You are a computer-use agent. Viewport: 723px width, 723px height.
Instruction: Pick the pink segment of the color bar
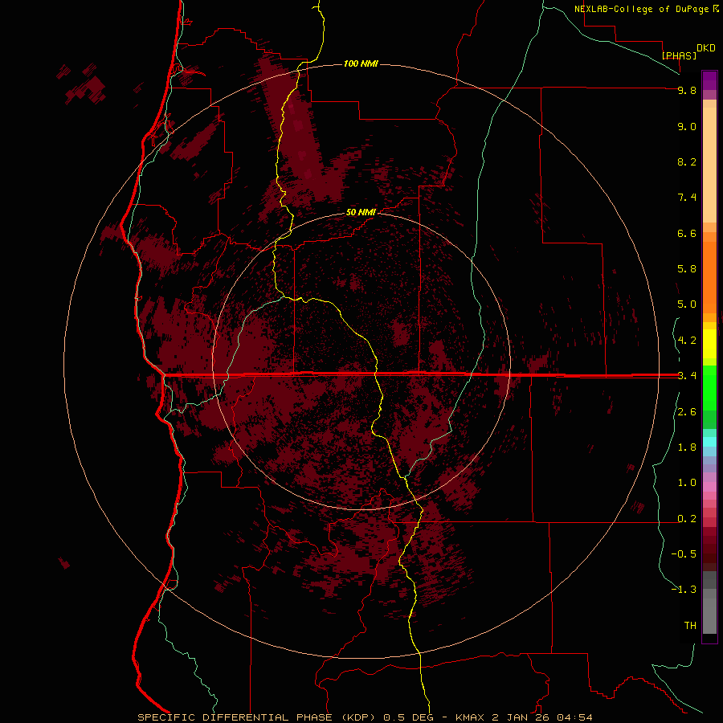click(x=709, y=487)
